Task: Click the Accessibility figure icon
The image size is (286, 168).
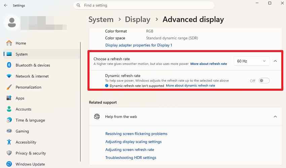Action: (9, 142)
